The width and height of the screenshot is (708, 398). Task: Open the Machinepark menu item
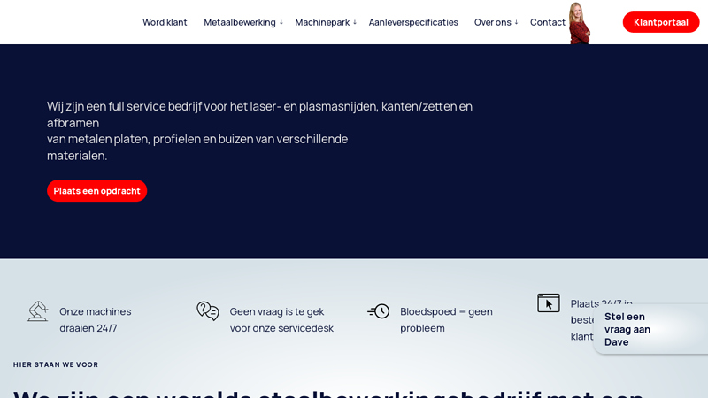[322, 22]
